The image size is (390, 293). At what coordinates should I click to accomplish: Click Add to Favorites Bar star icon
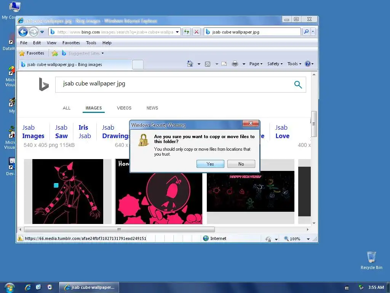point(55,53)
